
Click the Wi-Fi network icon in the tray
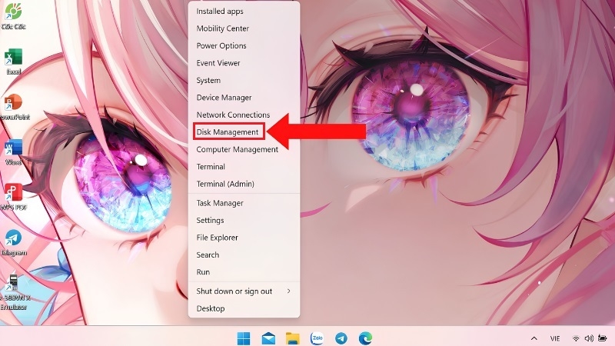click(x=576, y=338)
